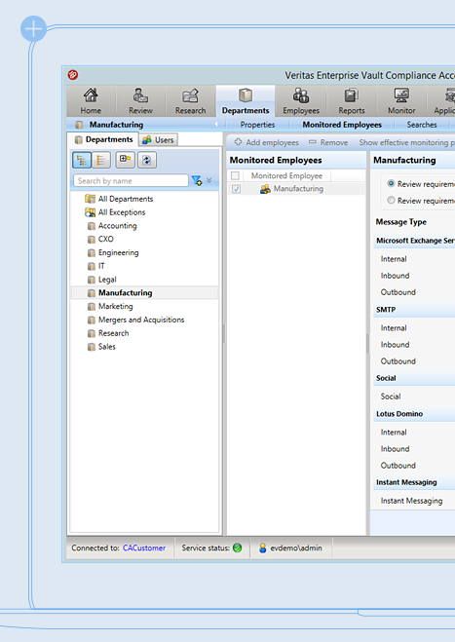Select the Legal department

(x=107, y=280)
